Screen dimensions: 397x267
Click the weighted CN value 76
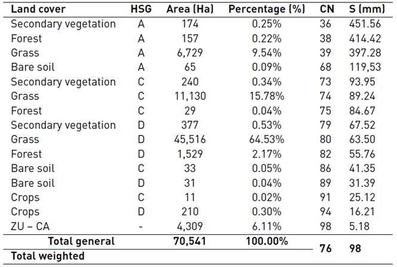327,248
